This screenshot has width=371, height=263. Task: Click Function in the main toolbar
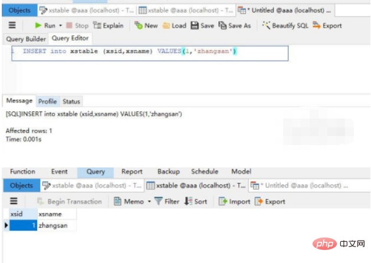click(x=22, y=172)
